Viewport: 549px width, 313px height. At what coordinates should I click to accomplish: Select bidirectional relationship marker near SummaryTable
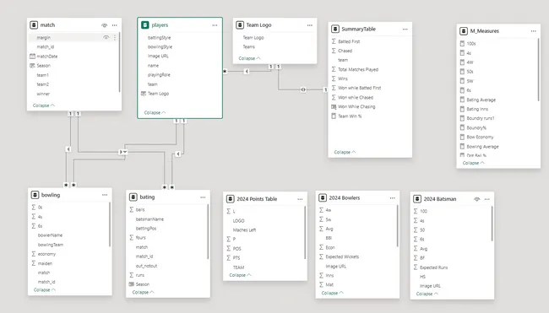point(303,90)
